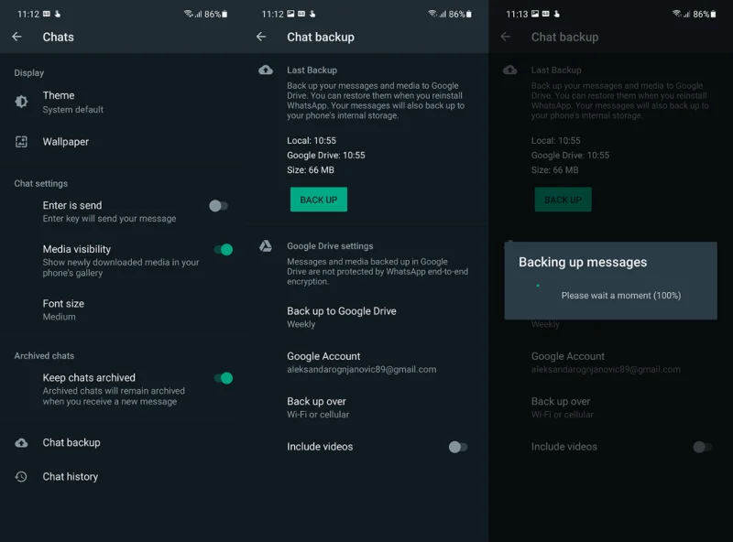Tap the 'Archived chats' section header
733x542 pixels.
(x=44, y=356)
